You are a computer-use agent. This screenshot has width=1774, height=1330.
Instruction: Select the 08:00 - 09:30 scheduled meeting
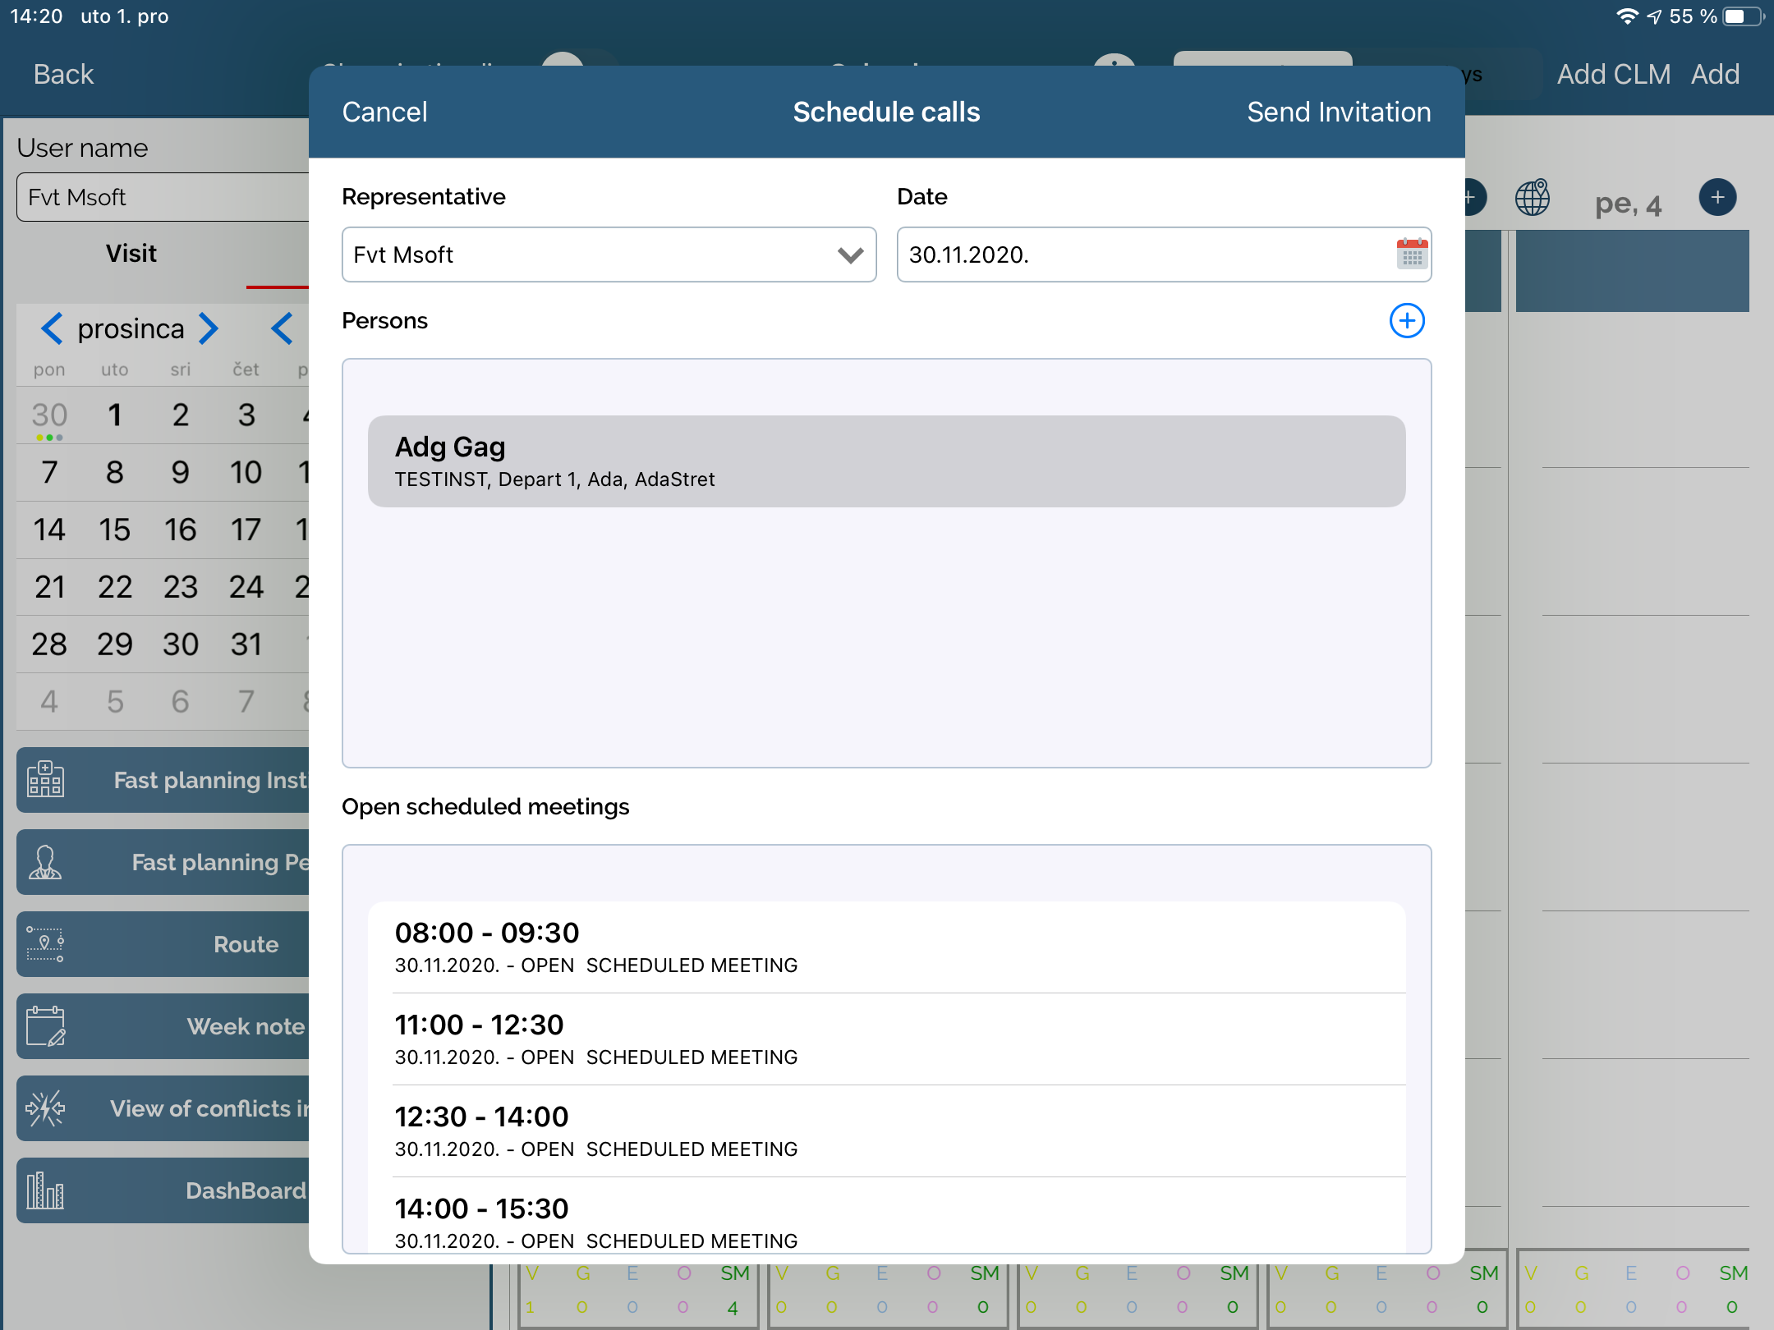pyautogui.click(x=885, y=947)
